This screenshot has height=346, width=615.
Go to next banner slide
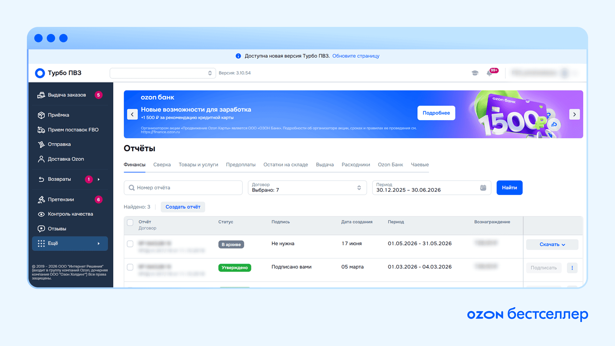point(574,114)
